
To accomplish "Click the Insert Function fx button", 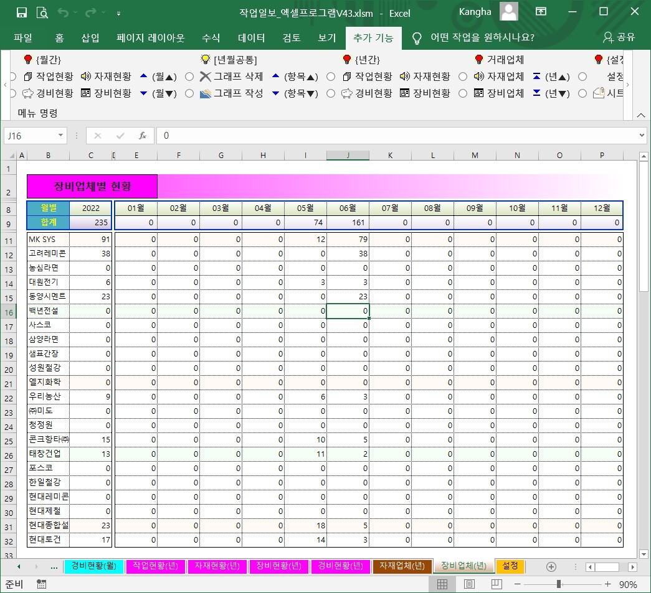I will 143,136.
